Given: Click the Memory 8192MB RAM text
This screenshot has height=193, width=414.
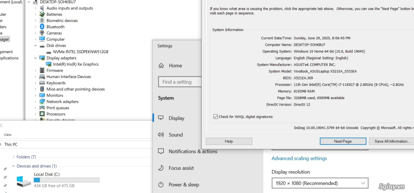Looking at the screenshot, I should point(304,91).
